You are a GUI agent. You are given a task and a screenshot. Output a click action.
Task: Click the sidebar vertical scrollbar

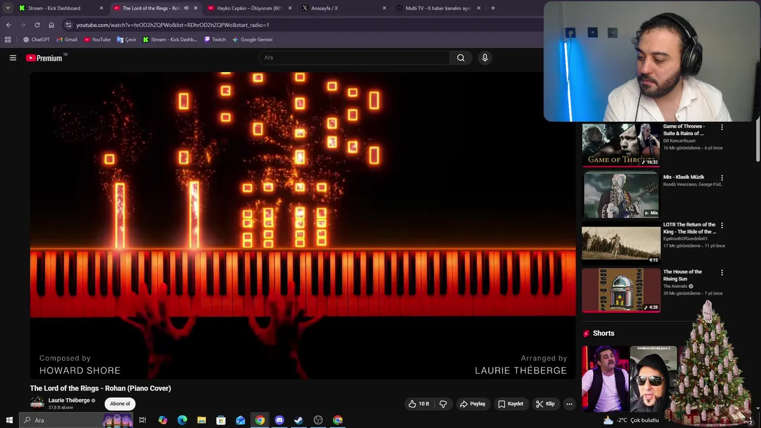point(757,139)
